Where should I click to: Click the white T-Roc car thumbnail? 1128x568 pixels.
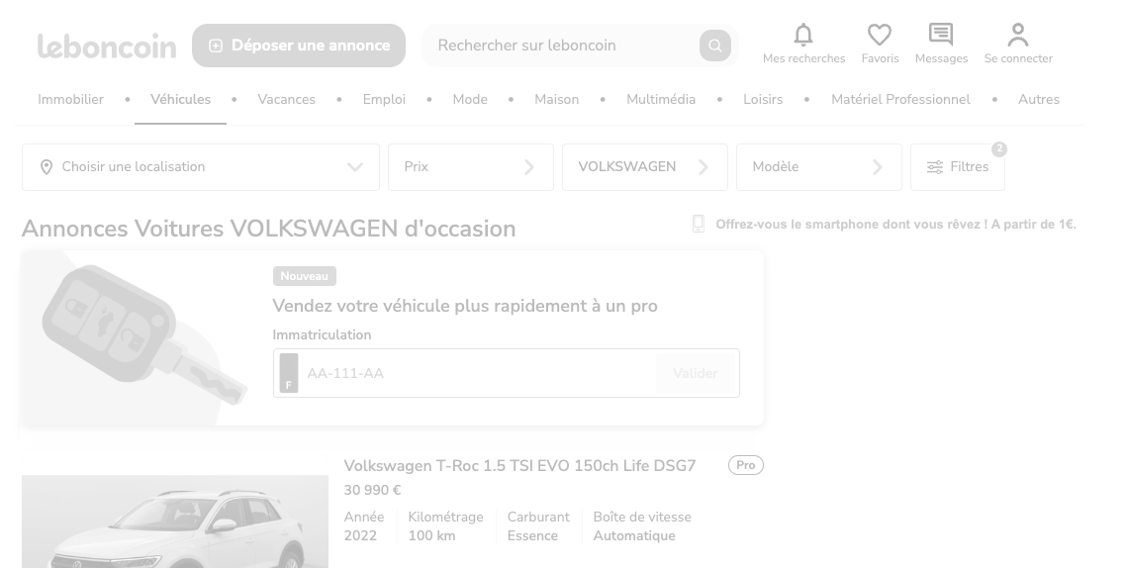click(x=175, y=521)
